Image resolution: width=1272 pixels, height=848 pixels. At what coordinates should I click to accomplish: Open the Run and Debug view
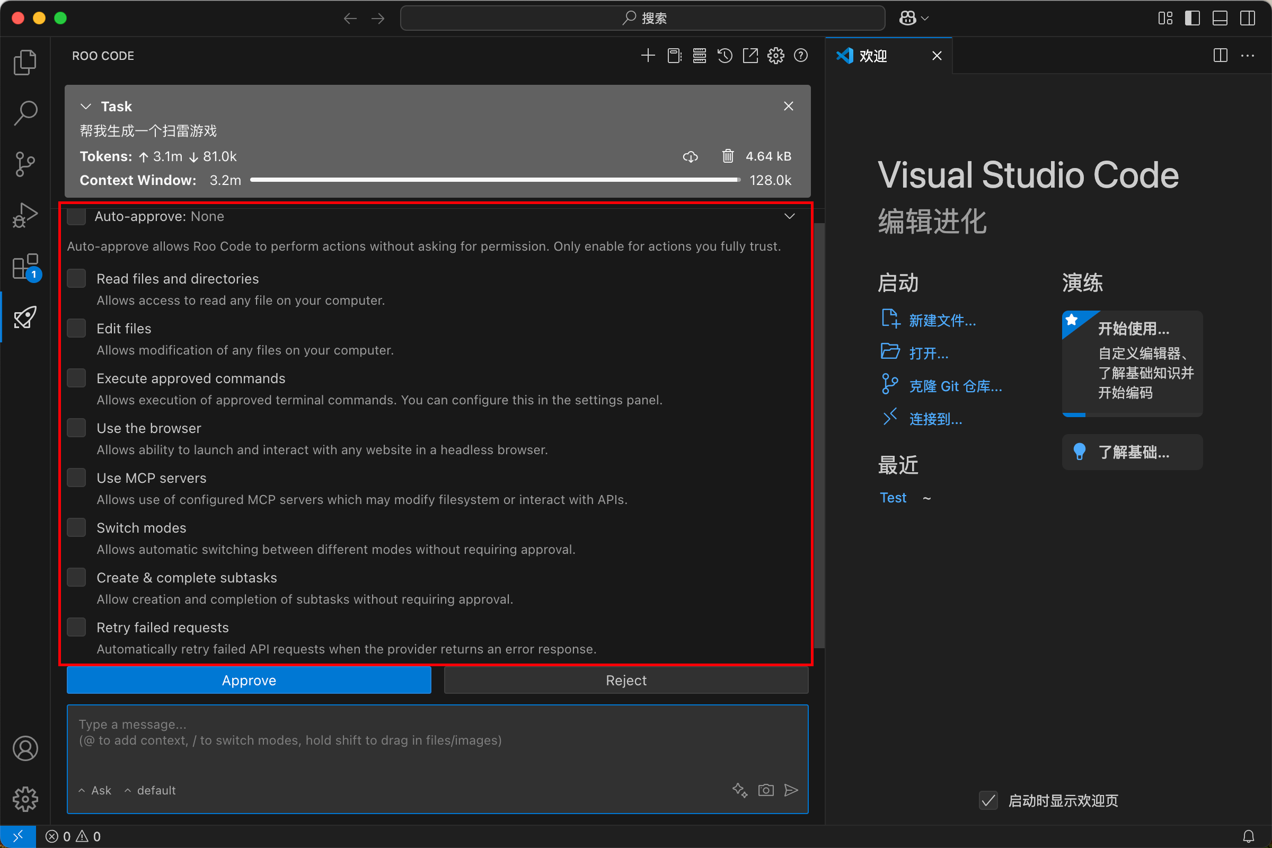[x=25, y=215]
